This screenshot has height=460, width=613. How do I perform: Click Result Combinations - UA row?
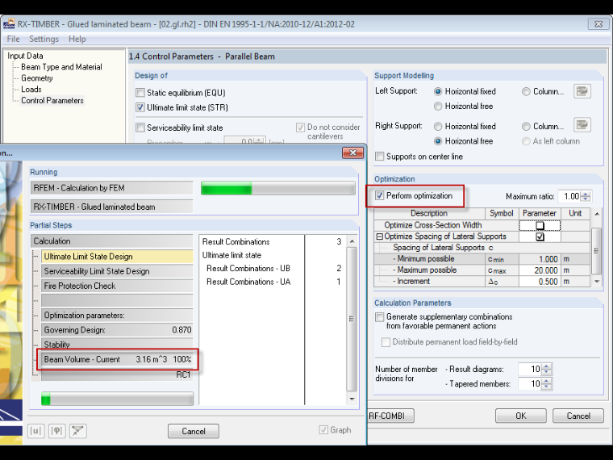pyautogui.click(x=273, y=282)
